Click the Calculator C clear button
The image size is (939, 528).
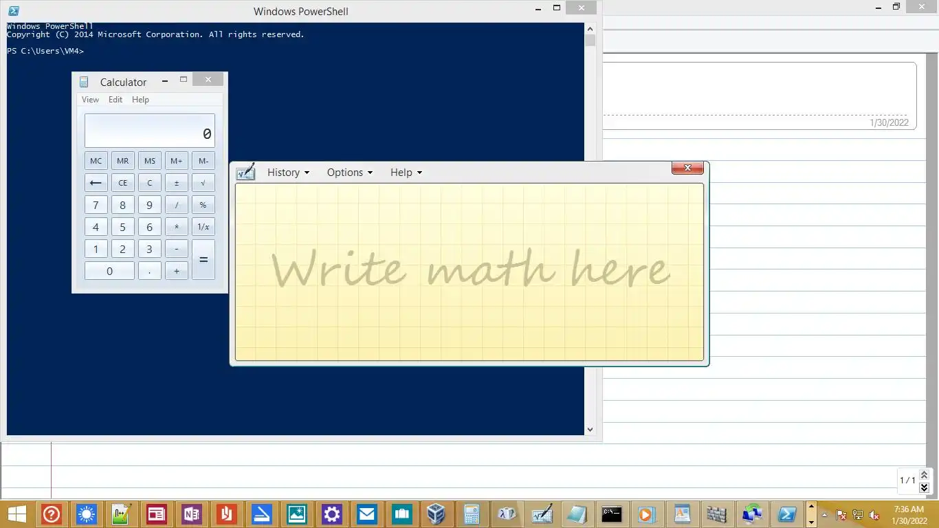(x=149, y=183)
